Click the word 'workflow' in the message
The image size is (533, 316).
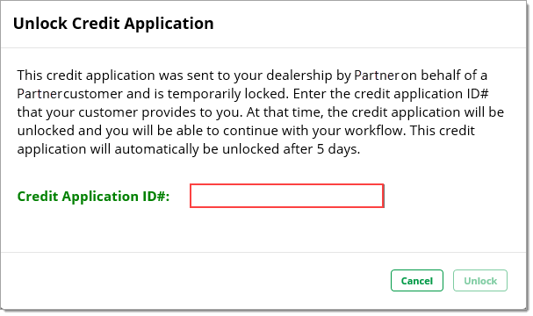373,131
